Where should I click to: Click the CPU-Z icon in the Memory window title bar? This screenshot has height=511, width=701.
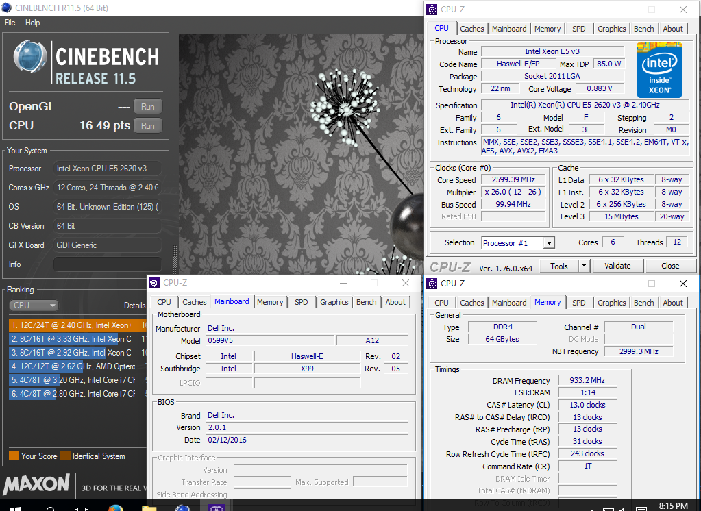tap(432, 284)
